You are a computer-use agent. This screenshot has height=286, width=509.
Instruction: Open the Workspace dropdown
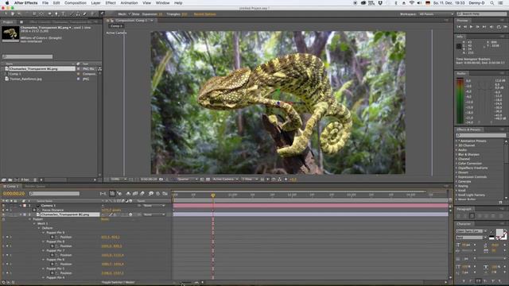tap(436, 14)
